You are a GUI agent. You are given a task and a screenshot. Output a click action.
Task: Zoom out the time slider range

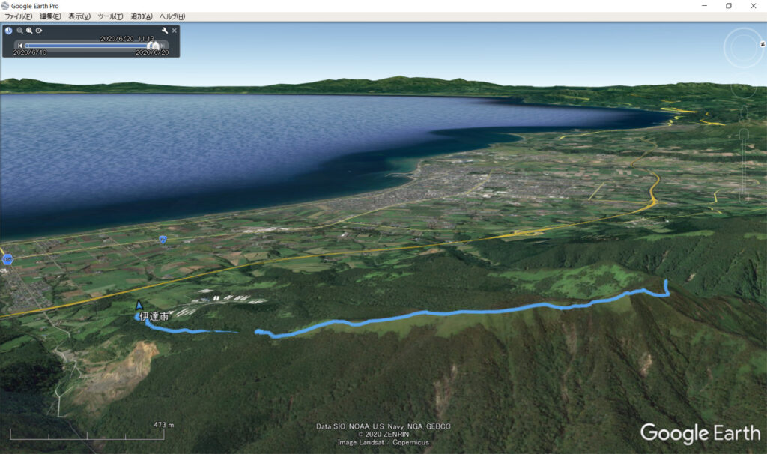click(x=20, y=31)
